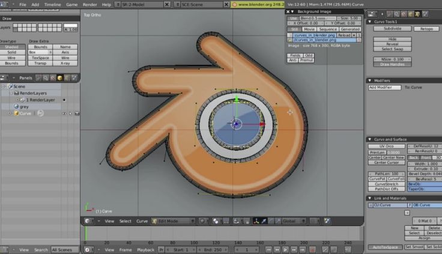The image size is (442, 254).
Task: Select Generated image source type
Action: click(350, 29)
